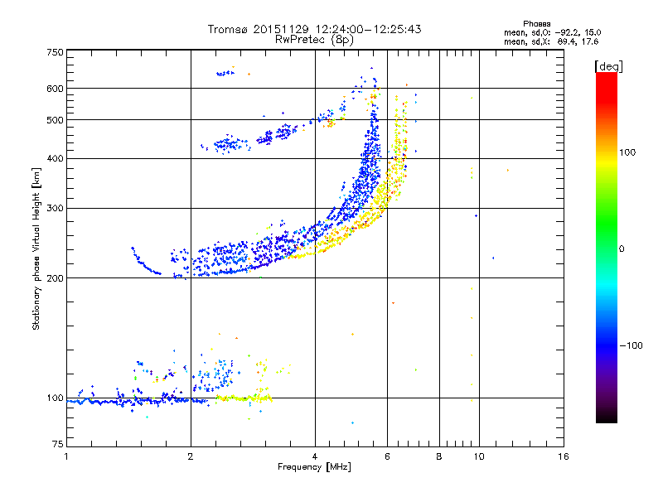Click y-axis tick label '600'
Viewport: 663px width, 497px height.
(x=56, y=89)
